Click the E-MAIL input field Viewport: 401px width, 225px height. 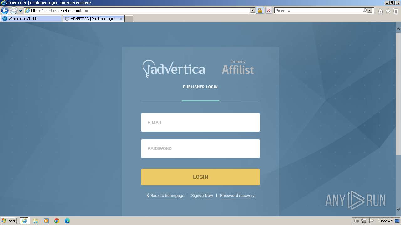tap(200, 122)
